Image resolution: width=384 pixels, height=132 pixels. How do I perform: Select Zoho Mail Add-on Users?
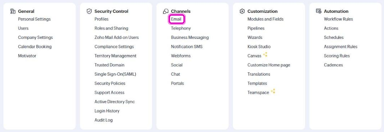point(117,37)
